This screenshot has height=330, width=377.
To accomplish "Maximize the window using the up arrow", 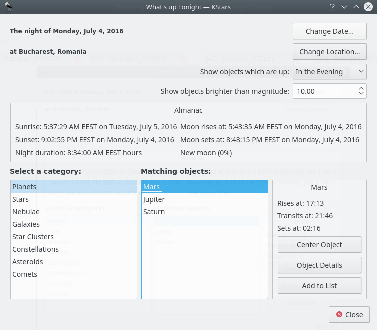I will [356, 7].
